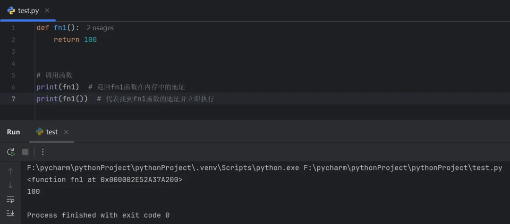Click the Python file icon on test.py tab

tap(11, 10)
